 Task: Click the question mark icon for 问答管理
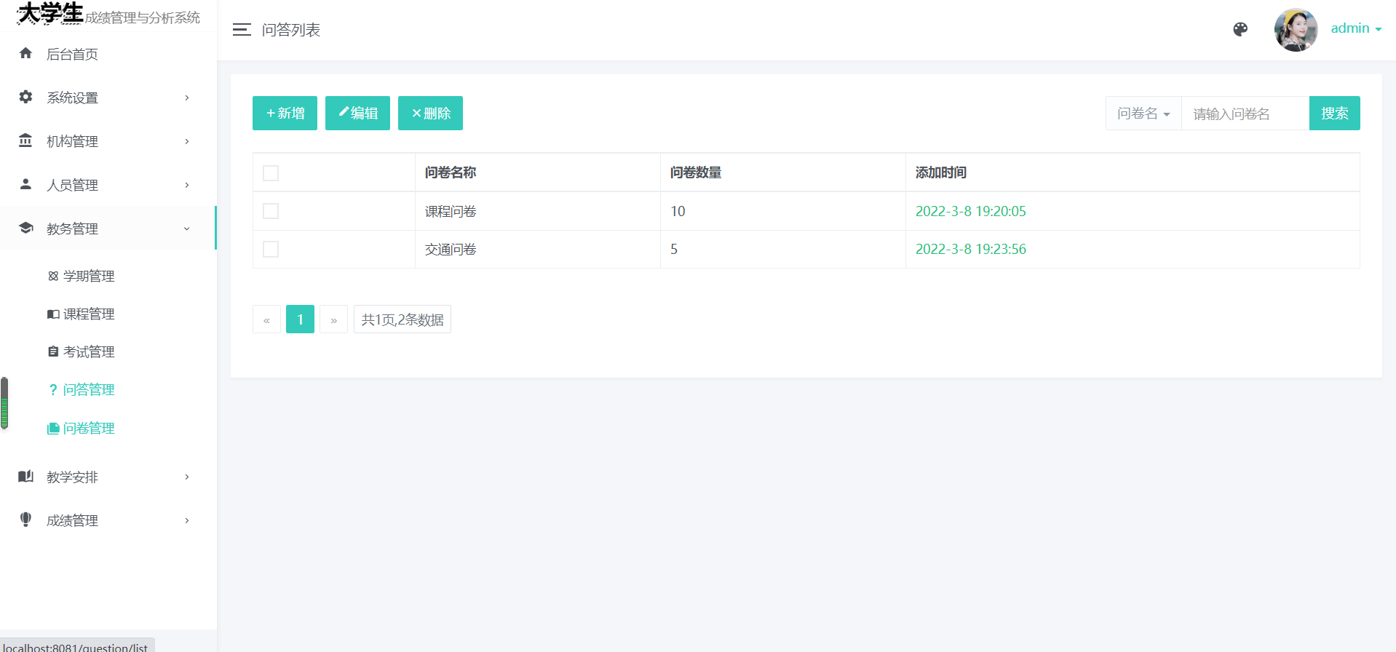(x=53, y=390)
